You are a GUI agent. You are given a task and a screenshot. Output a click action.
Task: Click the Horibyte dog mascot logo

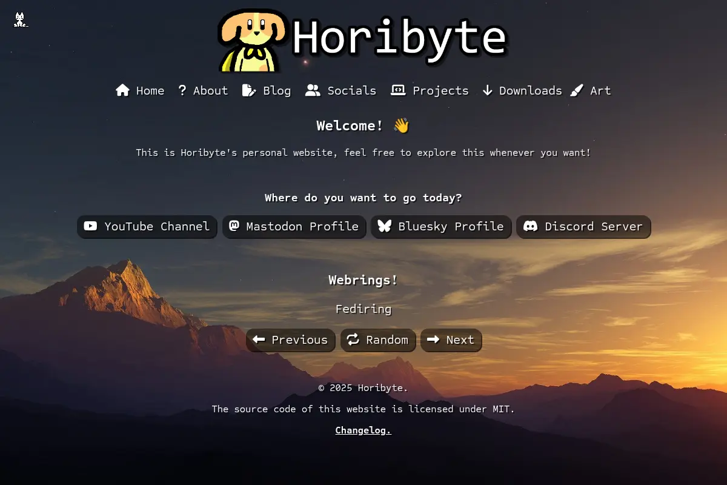coord(253,41)
